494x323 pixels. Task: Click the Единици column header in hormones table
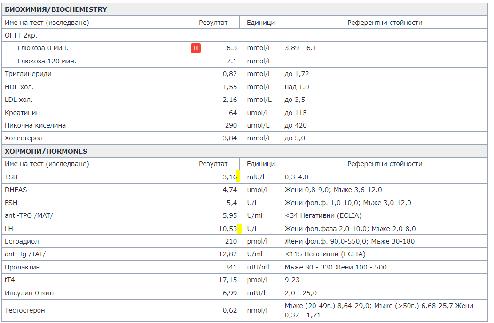pyautogui.click(x=260, y=164)
